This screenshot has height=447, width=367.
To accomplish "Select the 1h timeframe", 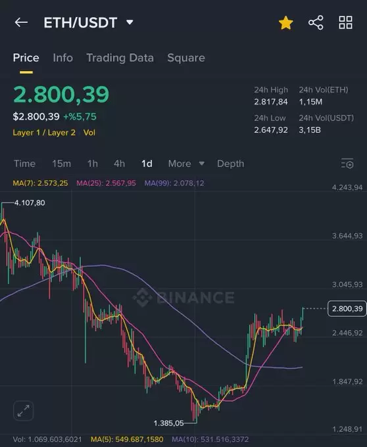I will tap(92, 164).
